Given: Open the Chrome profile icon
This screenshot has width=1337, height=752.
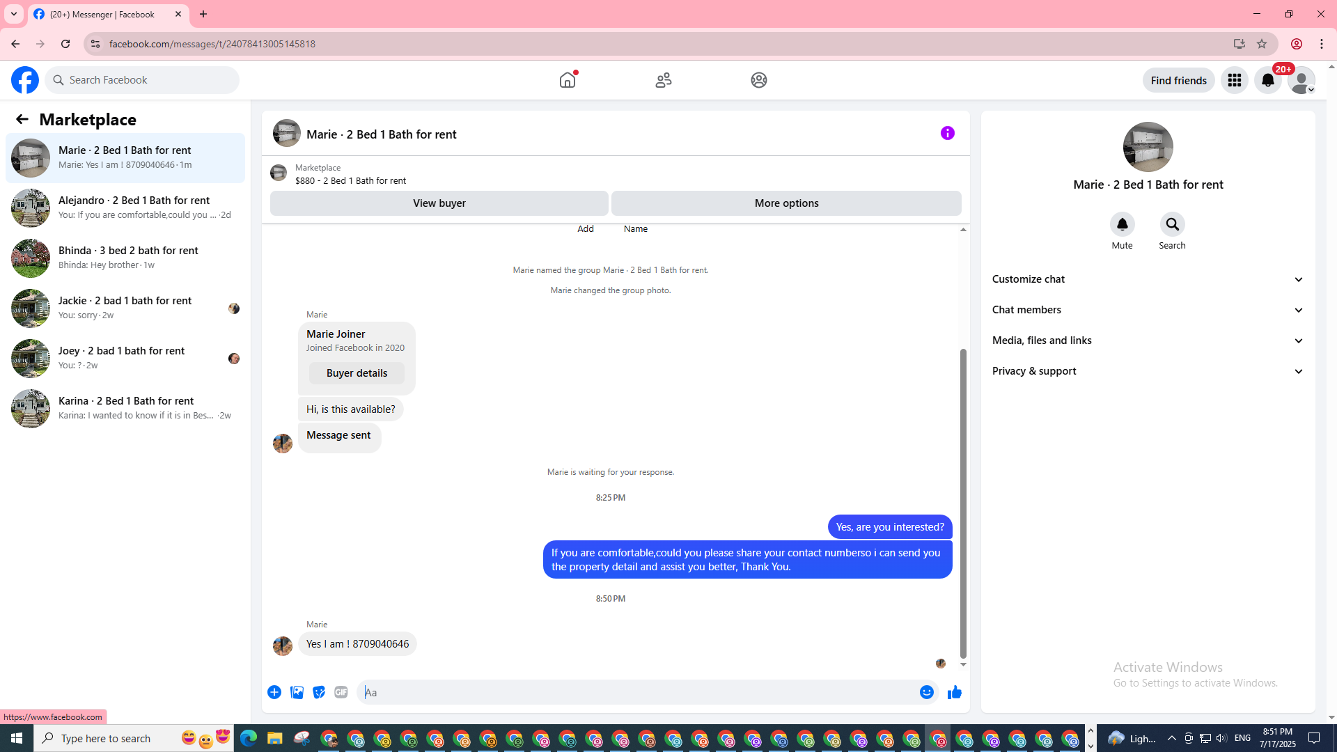Looking at the screenshot, I should [1297, 44].
